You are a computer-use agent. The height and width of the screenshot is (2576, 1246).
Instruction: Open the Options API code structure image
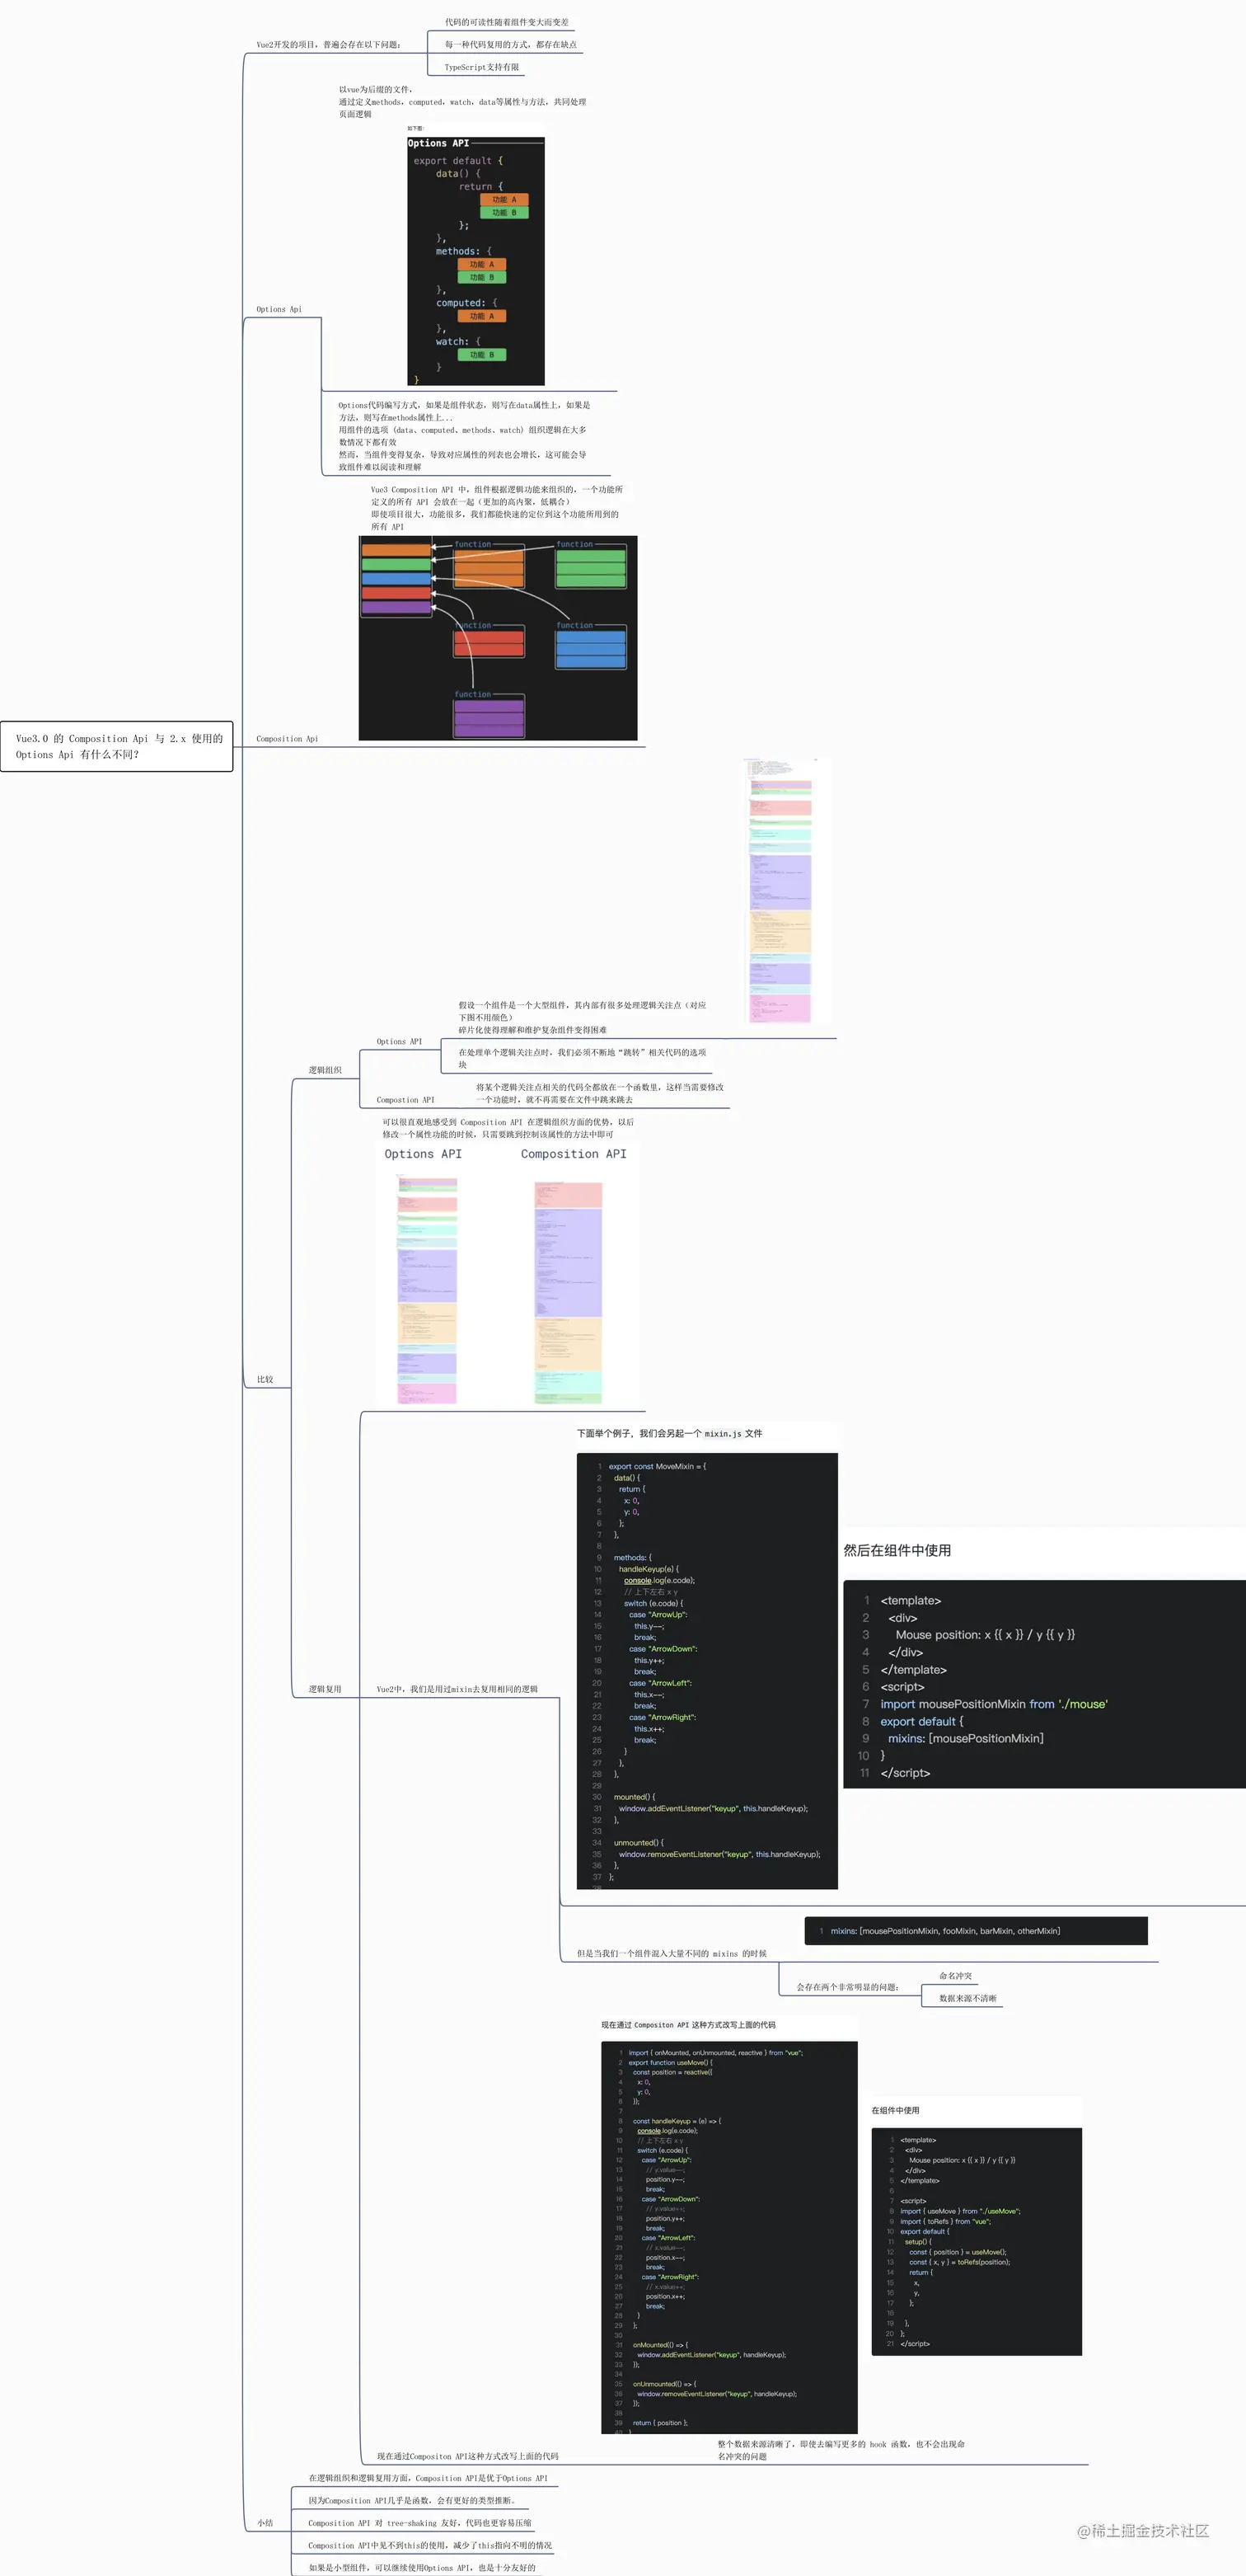475,261
